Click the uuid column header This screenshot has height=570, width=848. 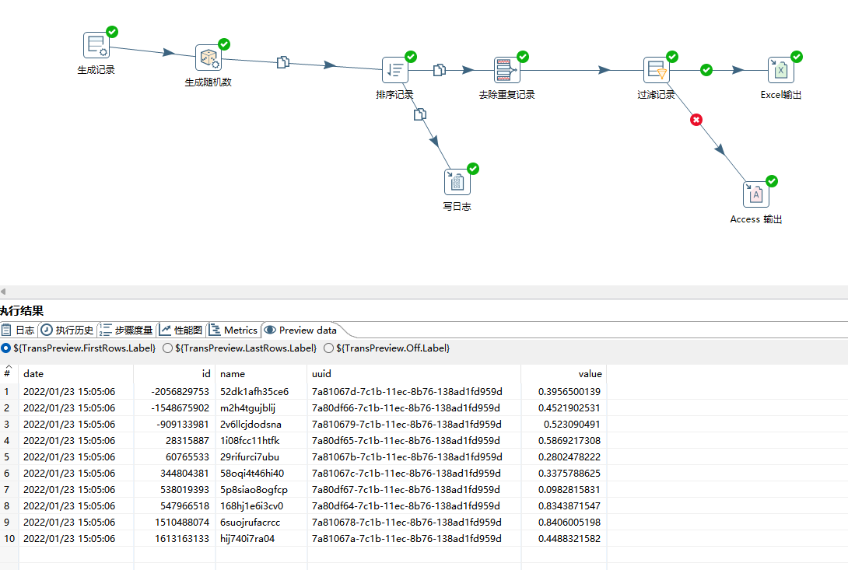click(x=414, y=374)
